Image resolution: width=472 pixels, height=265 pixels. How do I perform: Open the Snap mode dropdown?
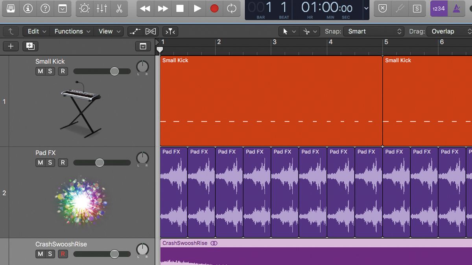click(374, 31)
